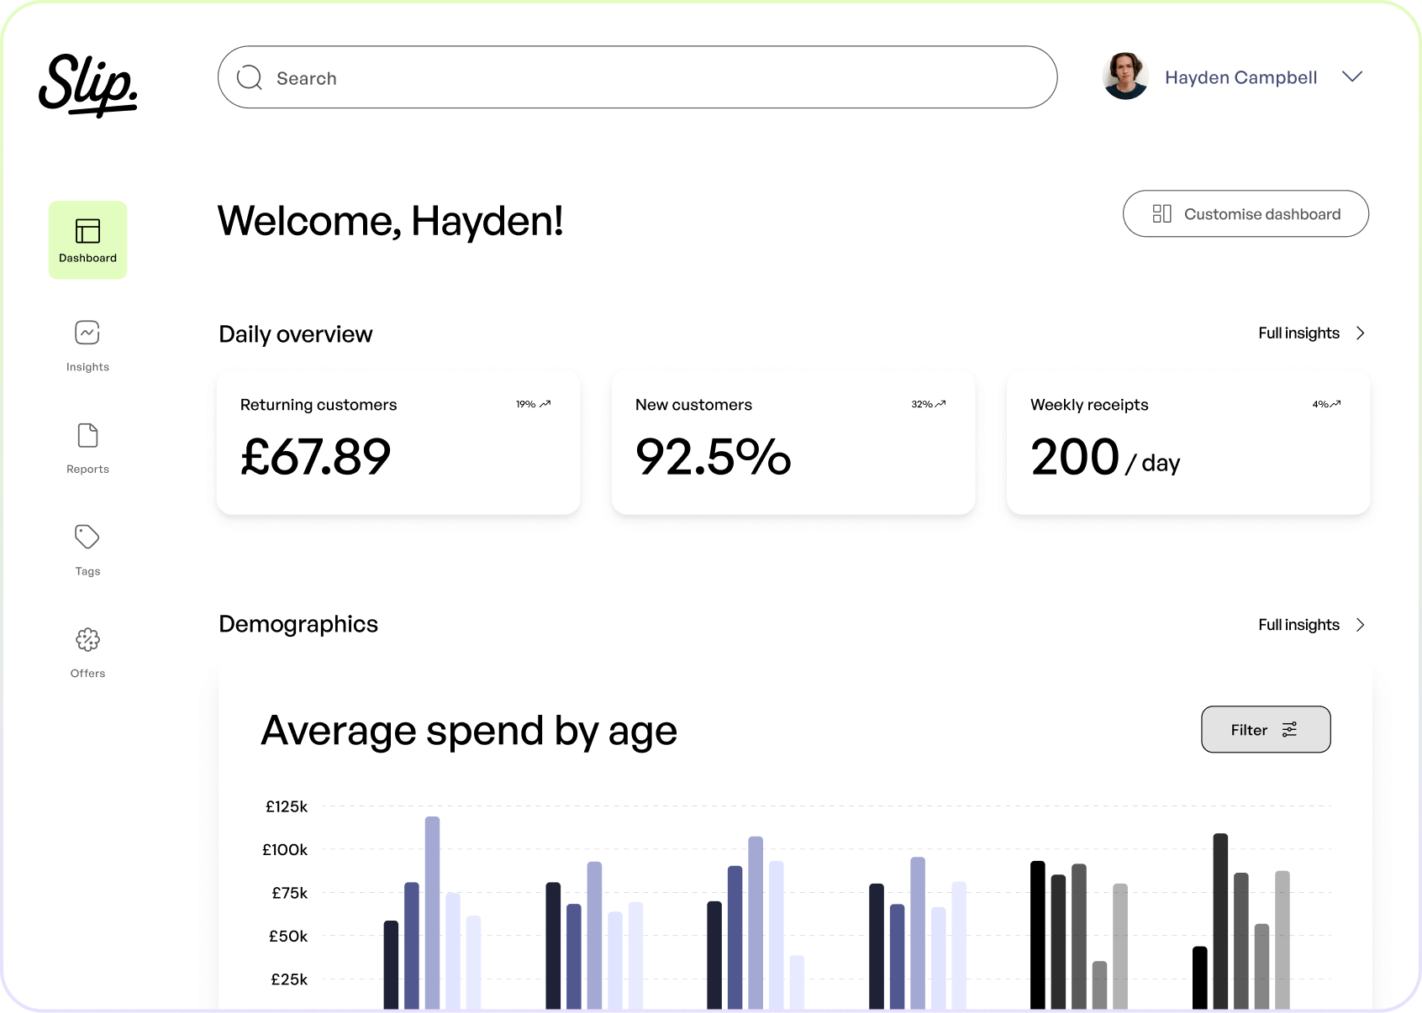Screen dimensions: 1422x1013
Task: Open the Tags section via its sidebar icon
Action: click(87, 536)
